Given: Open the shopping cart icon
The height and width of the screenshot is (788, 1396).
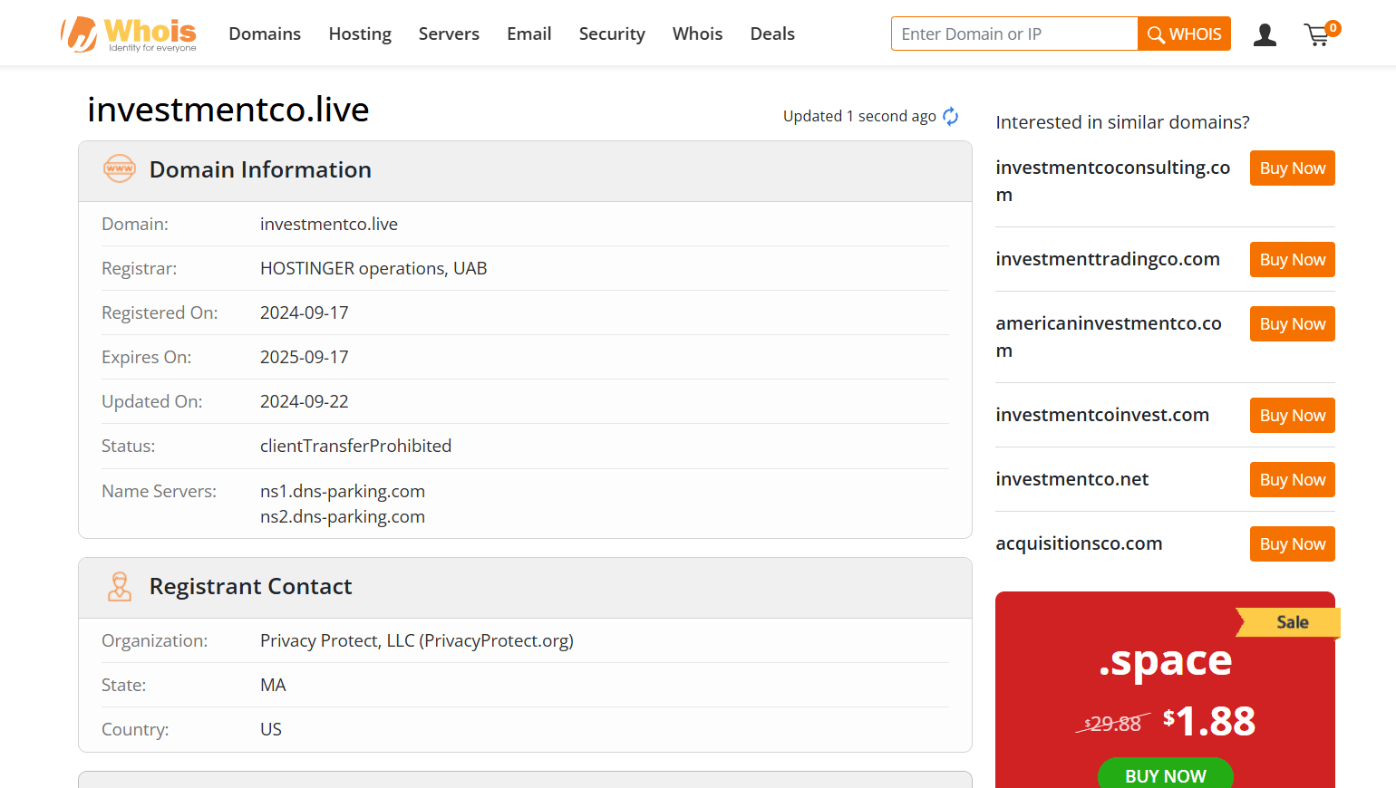Looking at the screenshot, I should [1321, 34].
